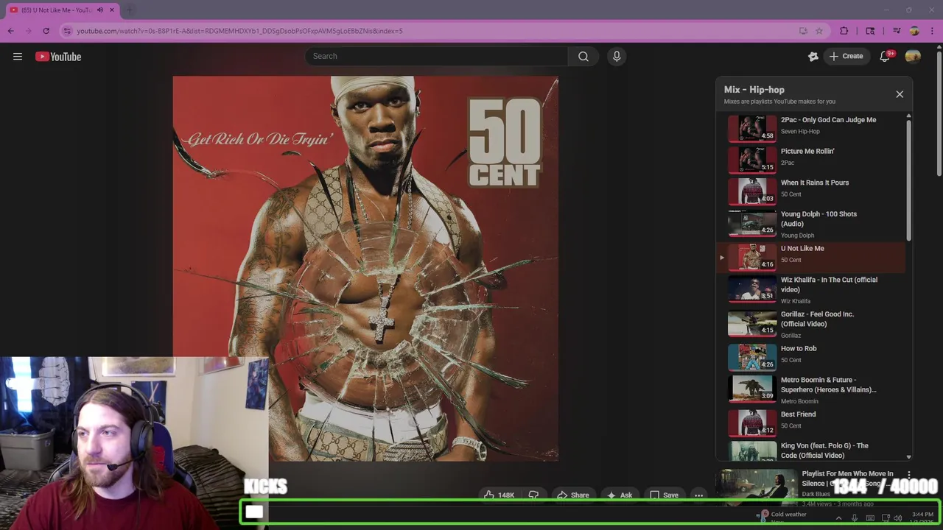Close the U Not Like Me tab
943x530 pixels.
click(x=112, y=10)
